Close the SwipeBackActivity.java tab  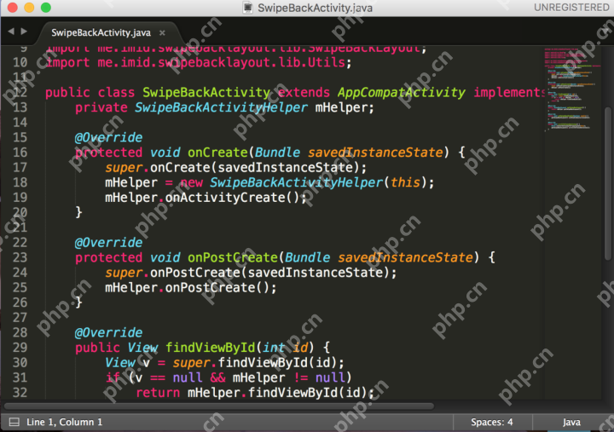(162, 32)
